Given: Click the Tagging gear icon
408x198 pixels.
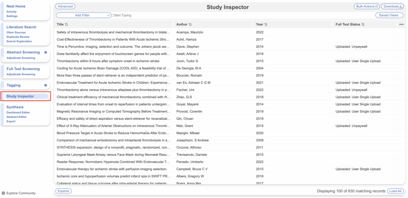Looking at the screenshot, I should [45, 85].
